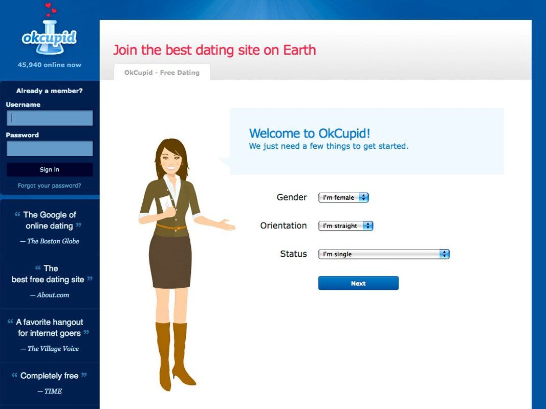Click the 'About.com' attribution
546x409 pixels.
(50, 295)
